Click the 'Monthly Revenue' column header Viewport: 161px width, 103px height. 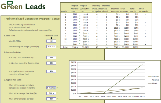(x=115, y=10)
